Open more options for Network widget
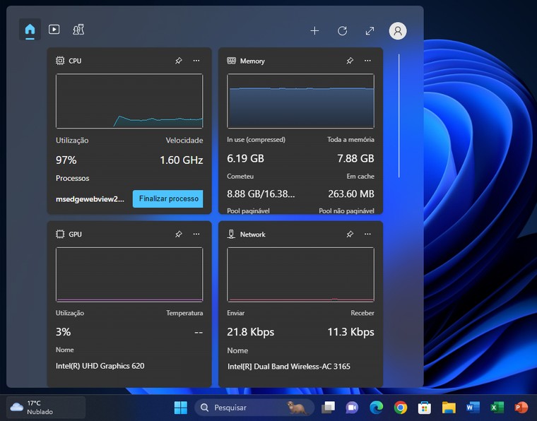The image size is (537, 421). (367, 234)
